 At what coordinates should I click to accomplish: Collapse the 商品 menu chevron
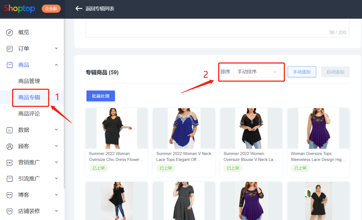click(x=56, y=65)
